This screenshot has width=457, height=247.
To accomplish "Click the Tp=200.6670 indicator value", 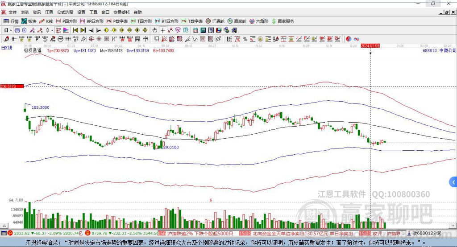I will pyautogui.click(x=58, y=50).
